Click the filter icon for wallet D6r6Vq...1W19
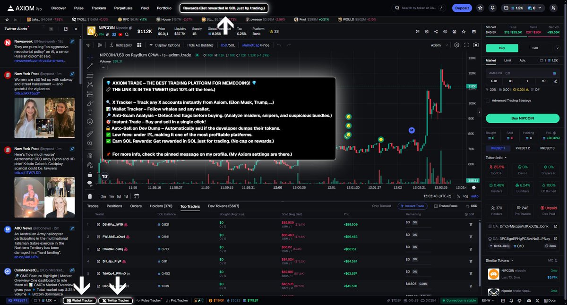This screenshot has height=305, width=567. pyautogui.click(x=471, y=224)
